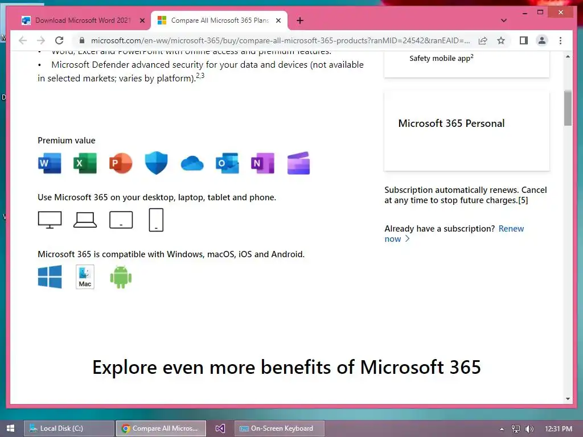Click the Outlook app icon

pyautogui.click(x=227, y=163)
